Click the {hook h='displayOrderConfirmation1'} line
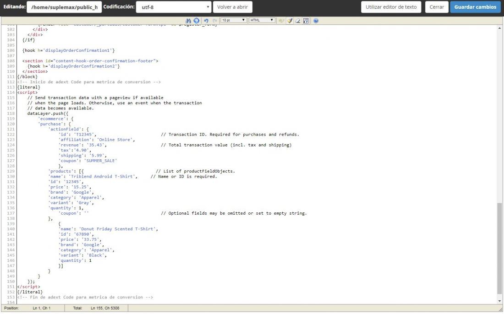The image size is (504, 314). coord(68,50)
